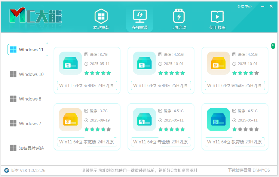Screen dimensions: 279x177
Task: Select the 在线重装 online reinstall icon
Action: (140, 16)
